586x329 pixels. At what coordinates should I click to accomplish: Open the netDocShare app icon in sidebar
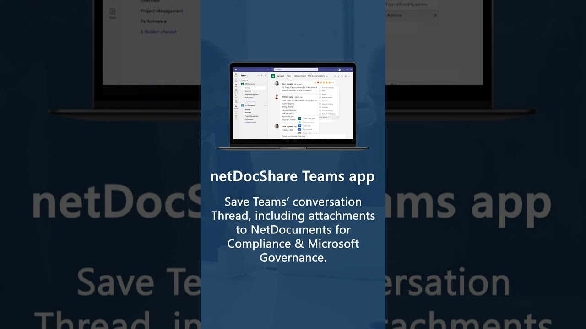click(x=236, y=107)
